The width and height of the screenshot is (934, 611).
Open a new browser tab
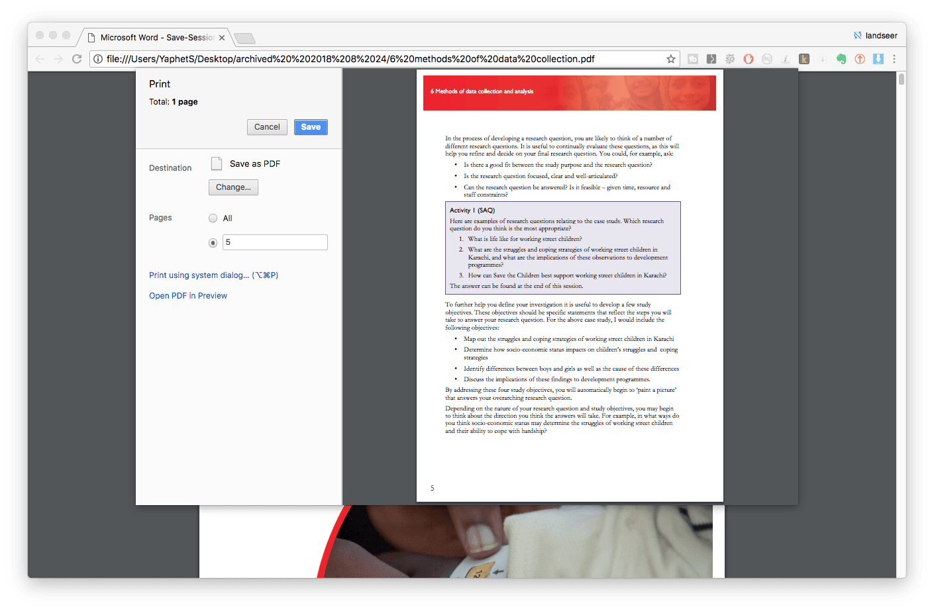244,38
